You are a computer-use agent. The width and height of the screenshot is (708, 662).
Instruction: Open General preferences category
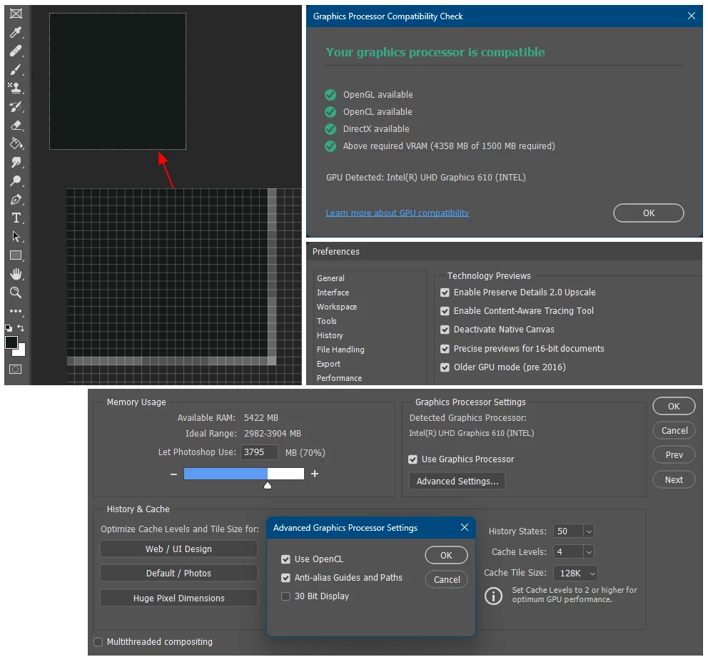(330, 278)
